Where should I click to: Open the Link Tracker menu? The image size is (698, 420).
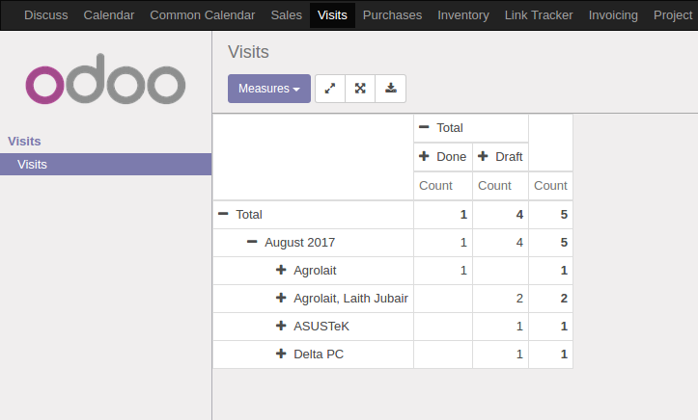point(539,15)
